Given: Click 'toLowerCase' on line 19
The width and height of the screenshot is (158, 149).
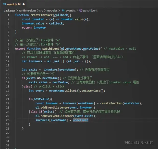Looking at the screenshot, I should coord(91,91).
